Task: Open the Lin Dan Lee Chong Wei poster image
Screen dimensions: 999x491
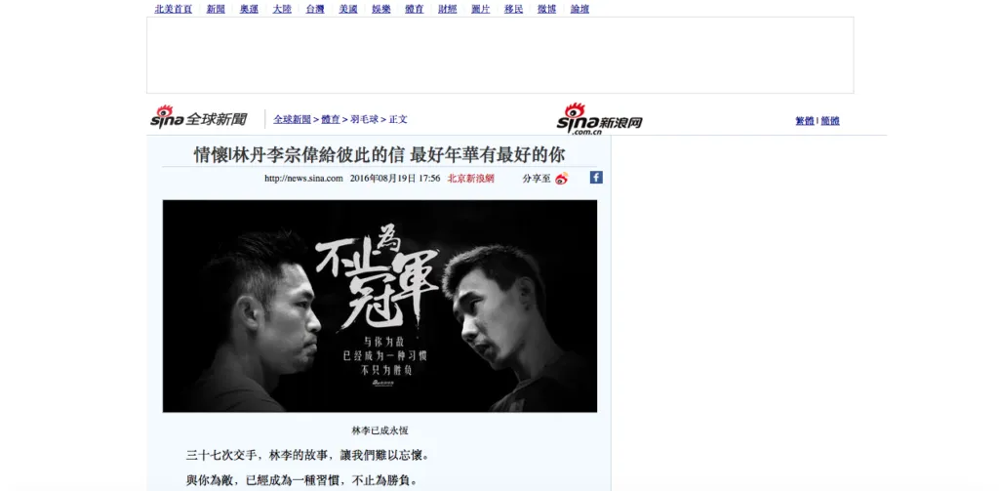Action: coord(380,307)
